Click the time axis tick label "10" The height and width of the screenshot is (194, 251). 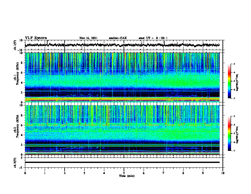click(x=223, y=173)
